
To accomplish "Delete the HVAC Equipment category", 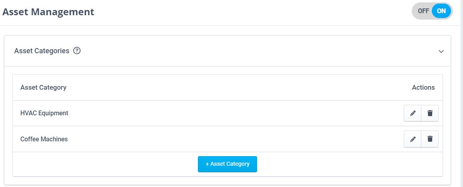I will coord(430,113).
